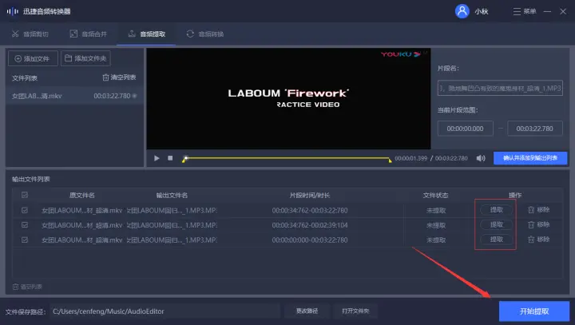Uncheck row with 00:00:34:762-00:02:39:104
Screen dimensions: 575x325
[x=25, y=225]
